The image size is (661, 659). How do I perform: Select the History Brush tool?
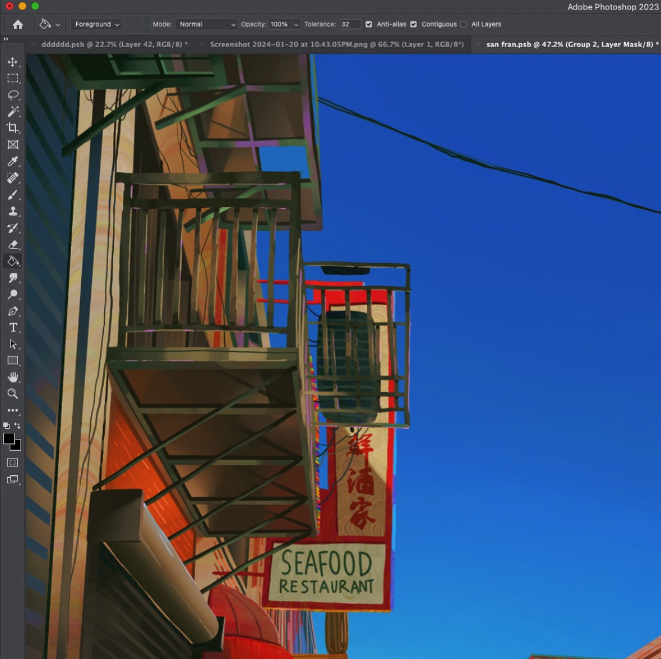click(x=13, y=228)
